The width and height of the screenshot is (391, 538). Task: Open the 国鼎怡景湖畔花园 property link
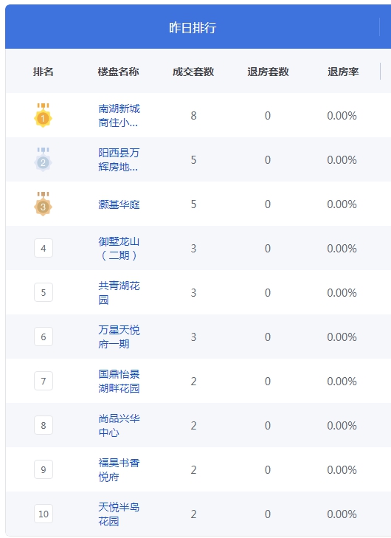tap(119, 382)
